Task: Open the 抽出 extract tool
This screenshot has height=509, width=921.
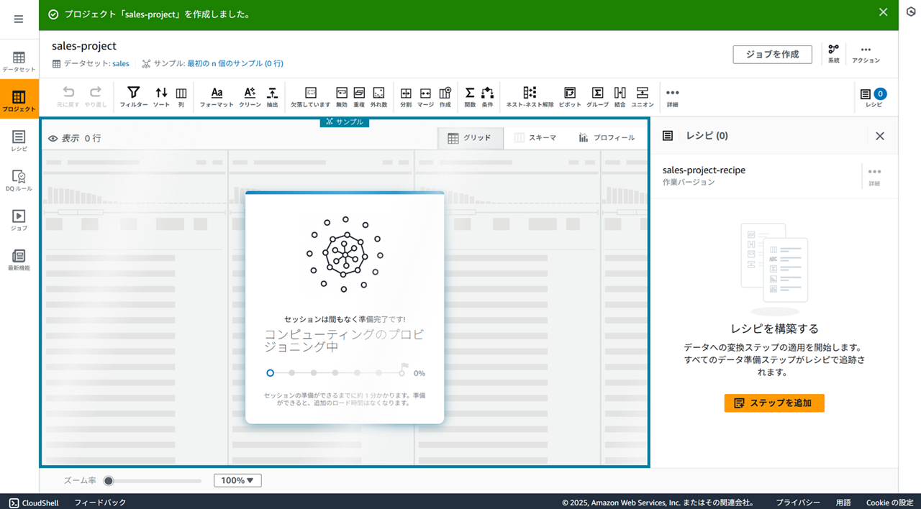Action: point(272,97)
